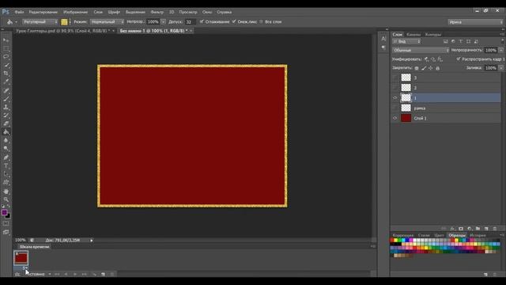Toggle the Смеж.пикс checkbox

234,21
